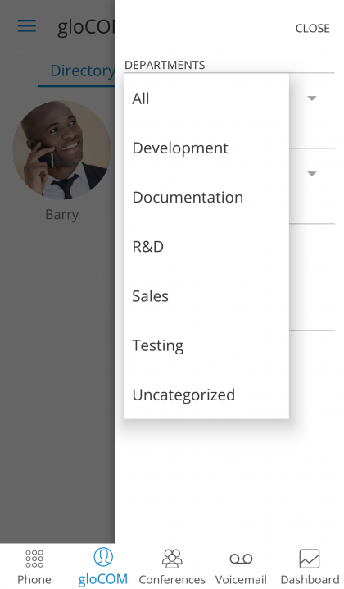Close the filter panel with CLOSE
344x589 pixels.
coord(313,29)
